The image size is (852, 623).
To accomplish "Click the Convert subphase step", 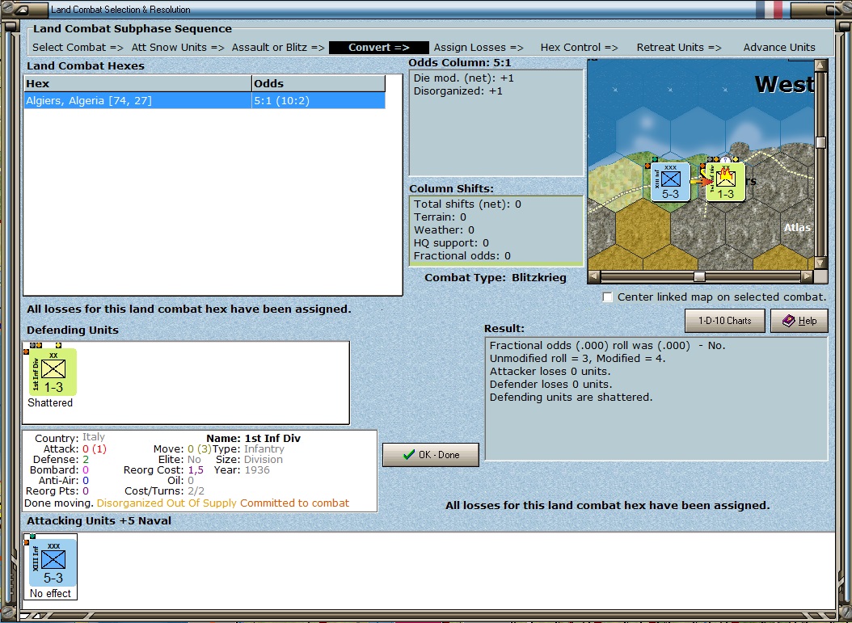I will [x=379, y=47].
